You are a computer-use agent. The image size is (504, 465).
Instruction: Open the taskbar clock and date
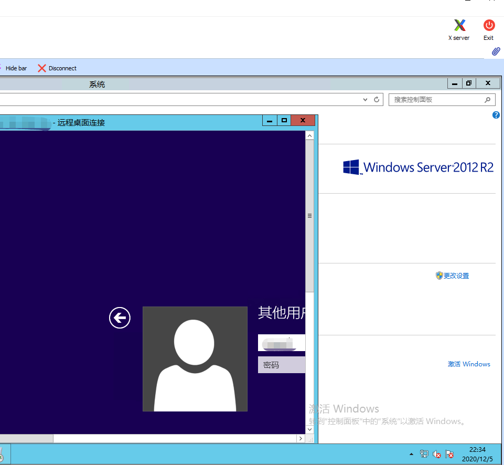pyautogui.click(x=477, y=454)
